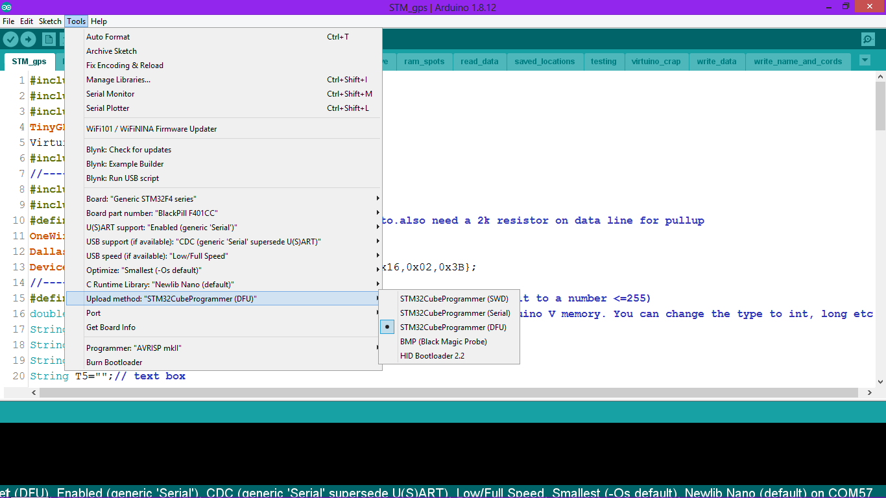The image size is (886, 498).
Task: Open the Help menu
Action: coord(99,21)
